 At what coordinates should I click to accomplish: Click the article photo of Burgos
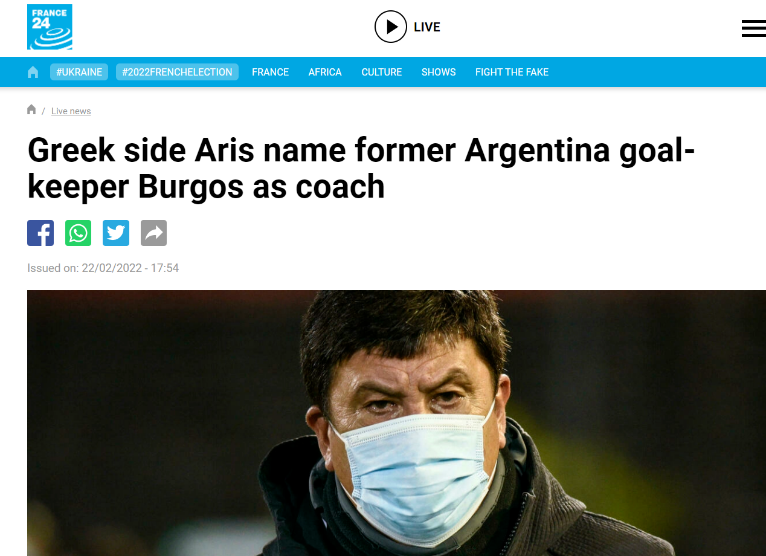coord(396,423)
